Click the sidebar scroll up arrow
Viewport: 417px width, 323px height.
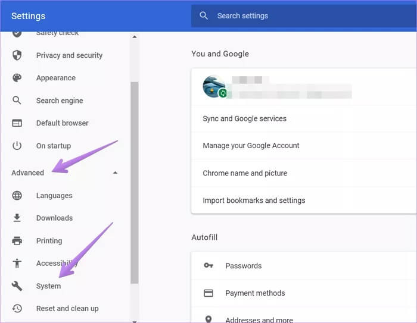[x=135, y=37]
